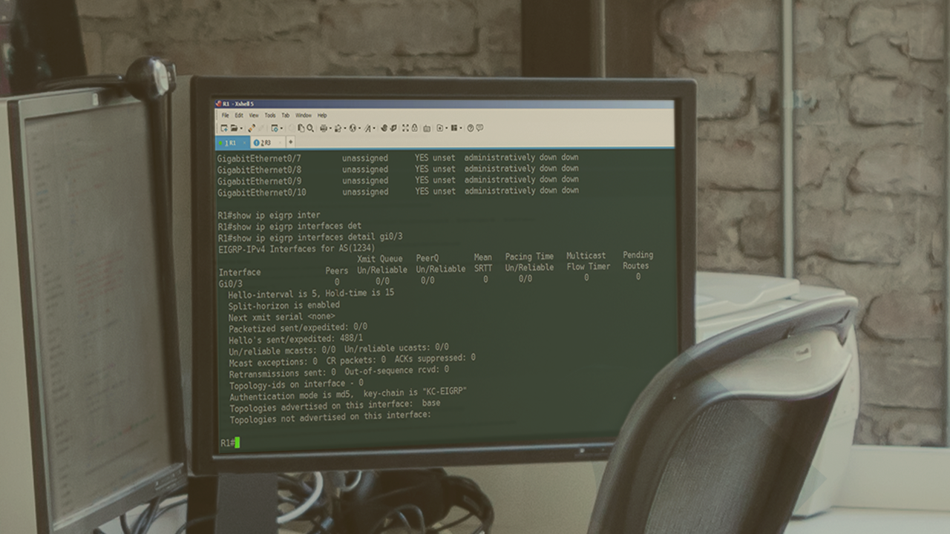Image resolution: width=950 pixels, height=534 pixels.
Task: Select the R1 session tab
Action: coord(230,142)
